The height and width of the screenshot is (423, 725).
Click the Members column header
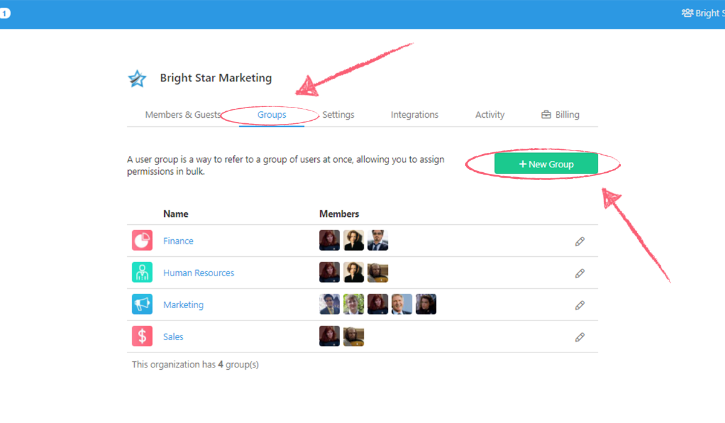coord(340,214)
